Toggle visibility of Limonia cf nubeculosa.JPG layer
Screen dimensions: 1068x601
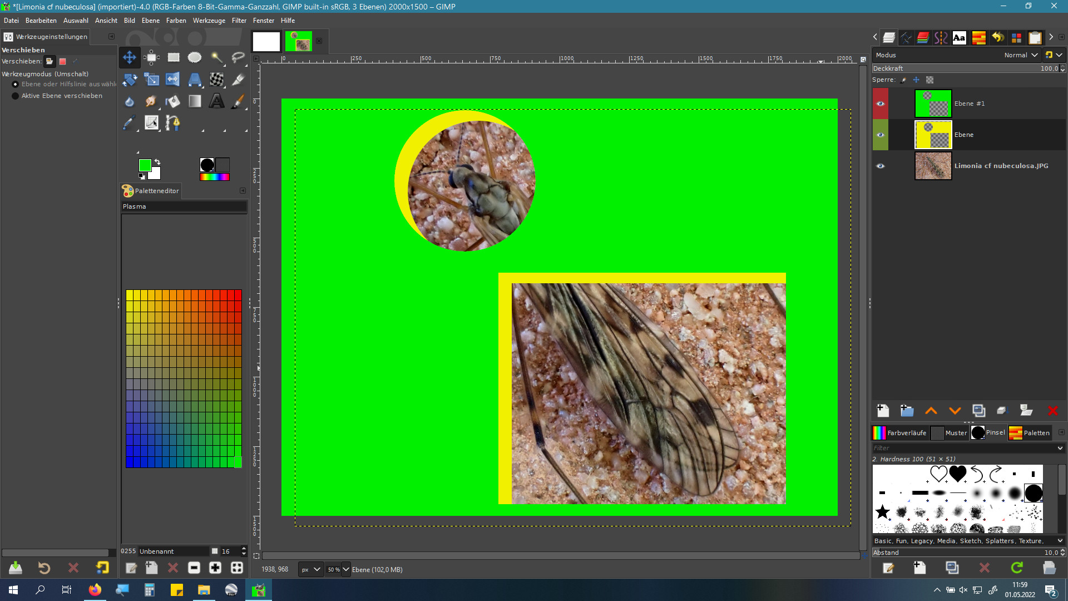880,166
